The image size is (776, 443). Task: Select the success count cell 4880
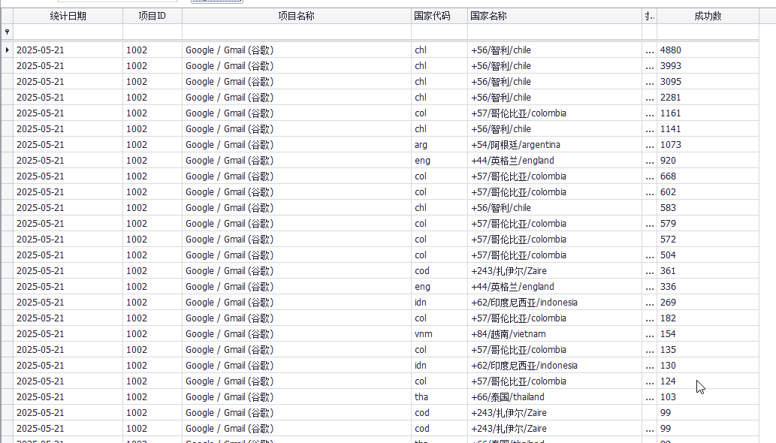pyautogui.click(x=708, y=50)
